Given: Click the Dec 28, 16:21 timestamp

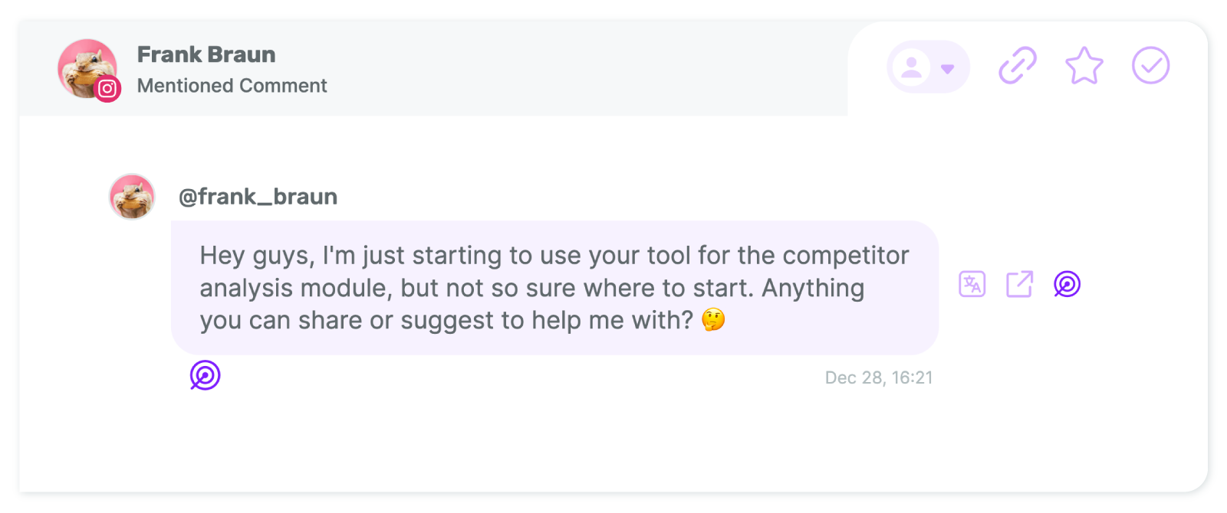Looking at the screenshot, I should pyautogui.click(x=879, y=377).
